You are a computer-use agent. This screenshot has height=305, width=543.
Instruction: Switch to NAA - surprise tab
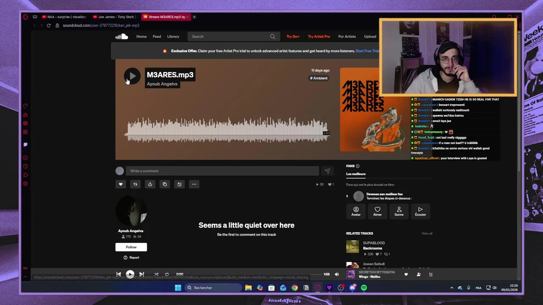[64, 17]
